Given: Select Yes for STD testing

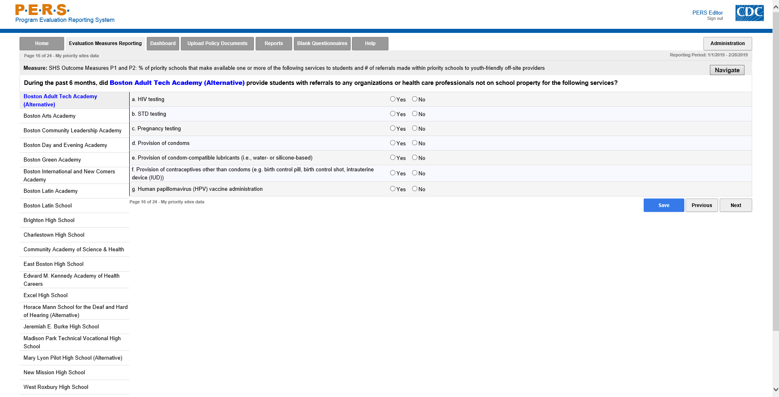Looking at the screenshot, I should 393,114.
